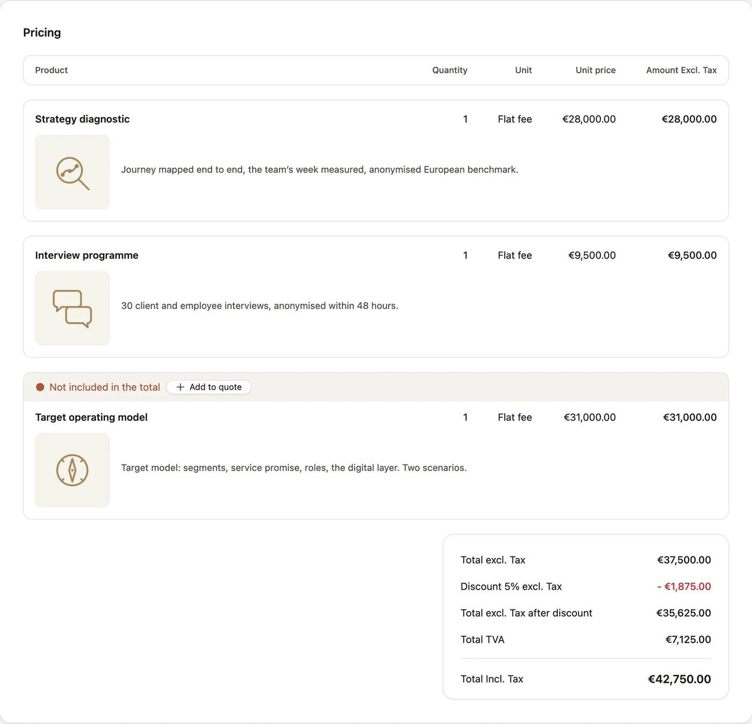Viewport: 752px width, 724px height.
Task: Select the Strategy diagnostic product title
Action: (83, 119)
